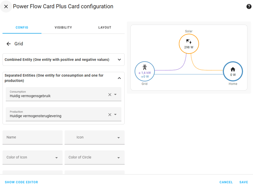Screen dimensions: 253x185
Task: Open the help question mark icon
Action: click(249, 6)
